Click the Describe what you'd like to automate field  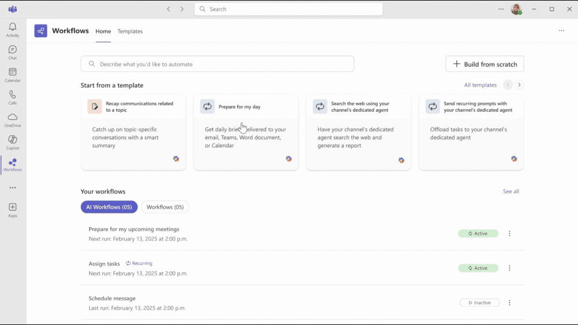pos(218,64)
